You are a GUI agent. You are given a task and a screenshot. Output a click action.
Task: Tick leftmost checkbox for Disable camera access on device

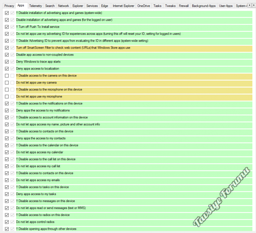(x=7, y=76)
